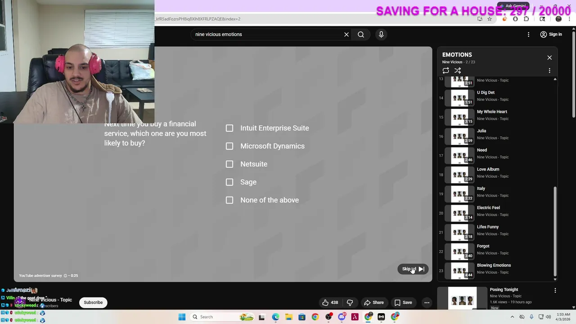This screenshot has width=576, height=324.
Task: Check Sage option
Action: point(229,182)
